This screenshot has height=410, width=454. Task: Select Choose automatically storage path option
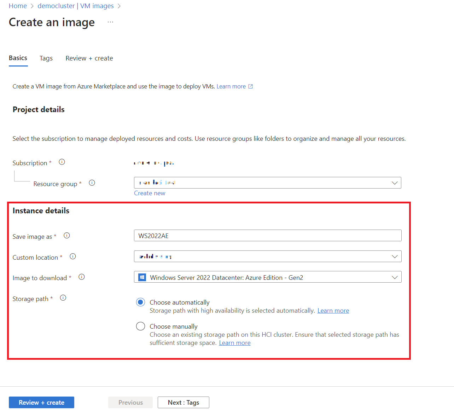click(141, 302)
